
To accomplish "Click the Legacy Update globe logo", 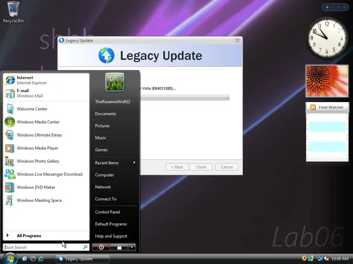I will 106,55.
